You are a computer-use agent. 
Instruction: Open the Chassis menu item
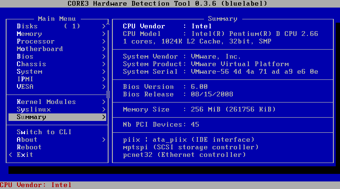click(57, 64)
